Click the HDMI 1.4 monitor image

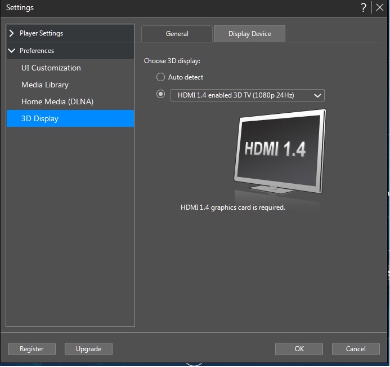pos(280,152)
